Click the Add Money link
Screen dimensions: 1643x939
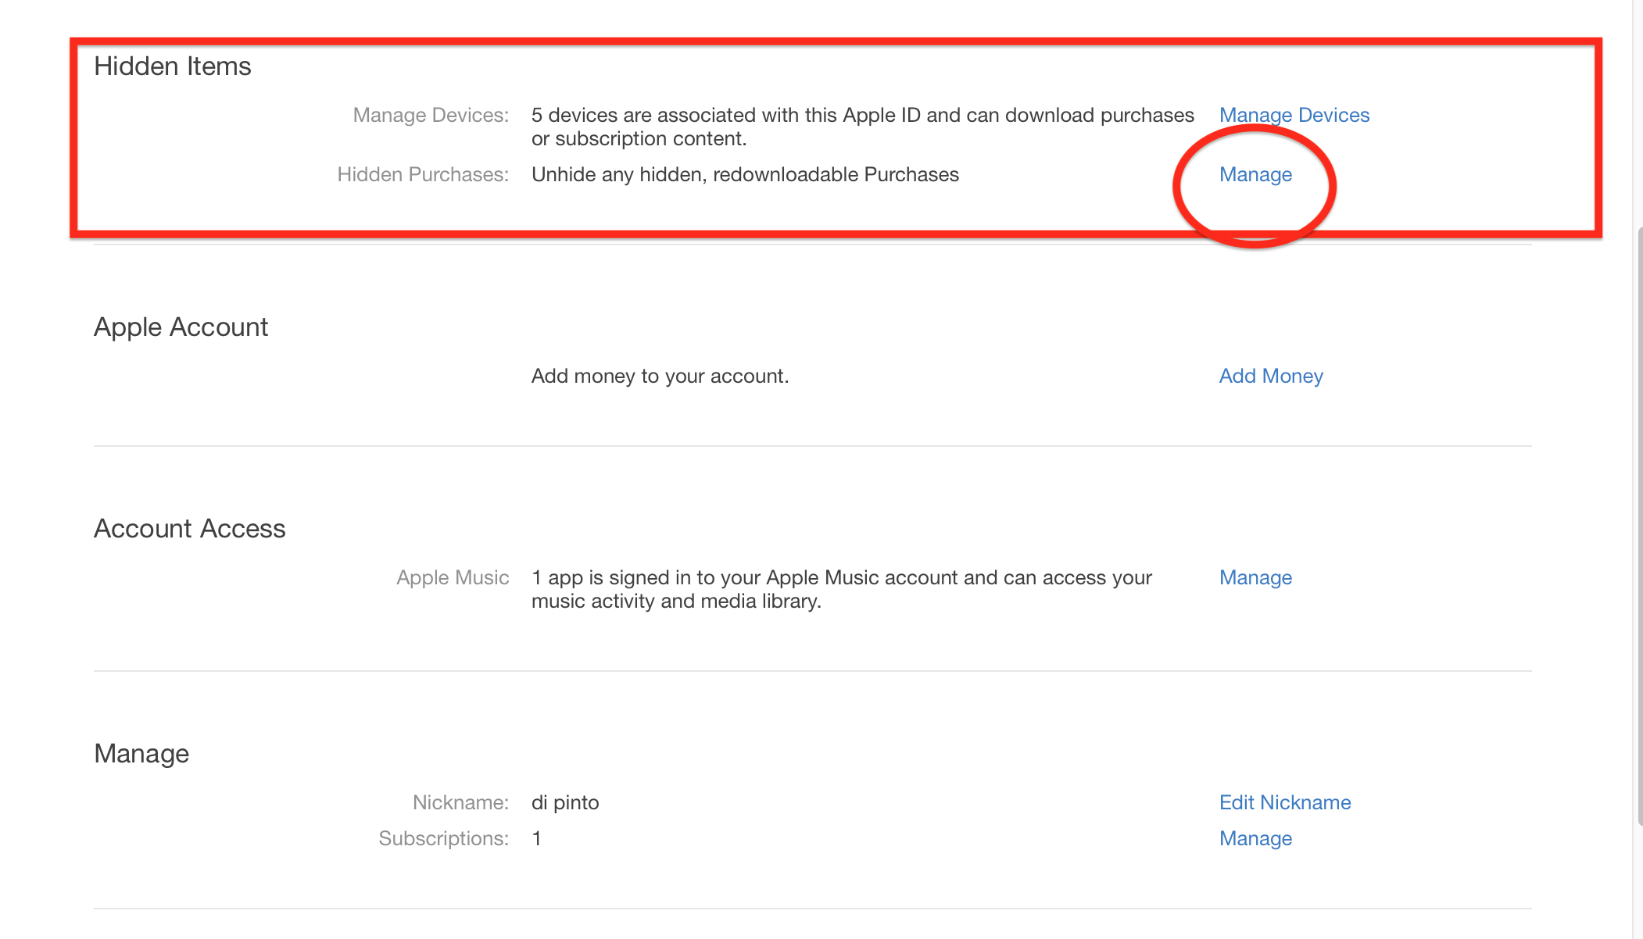pos(1270,377)
